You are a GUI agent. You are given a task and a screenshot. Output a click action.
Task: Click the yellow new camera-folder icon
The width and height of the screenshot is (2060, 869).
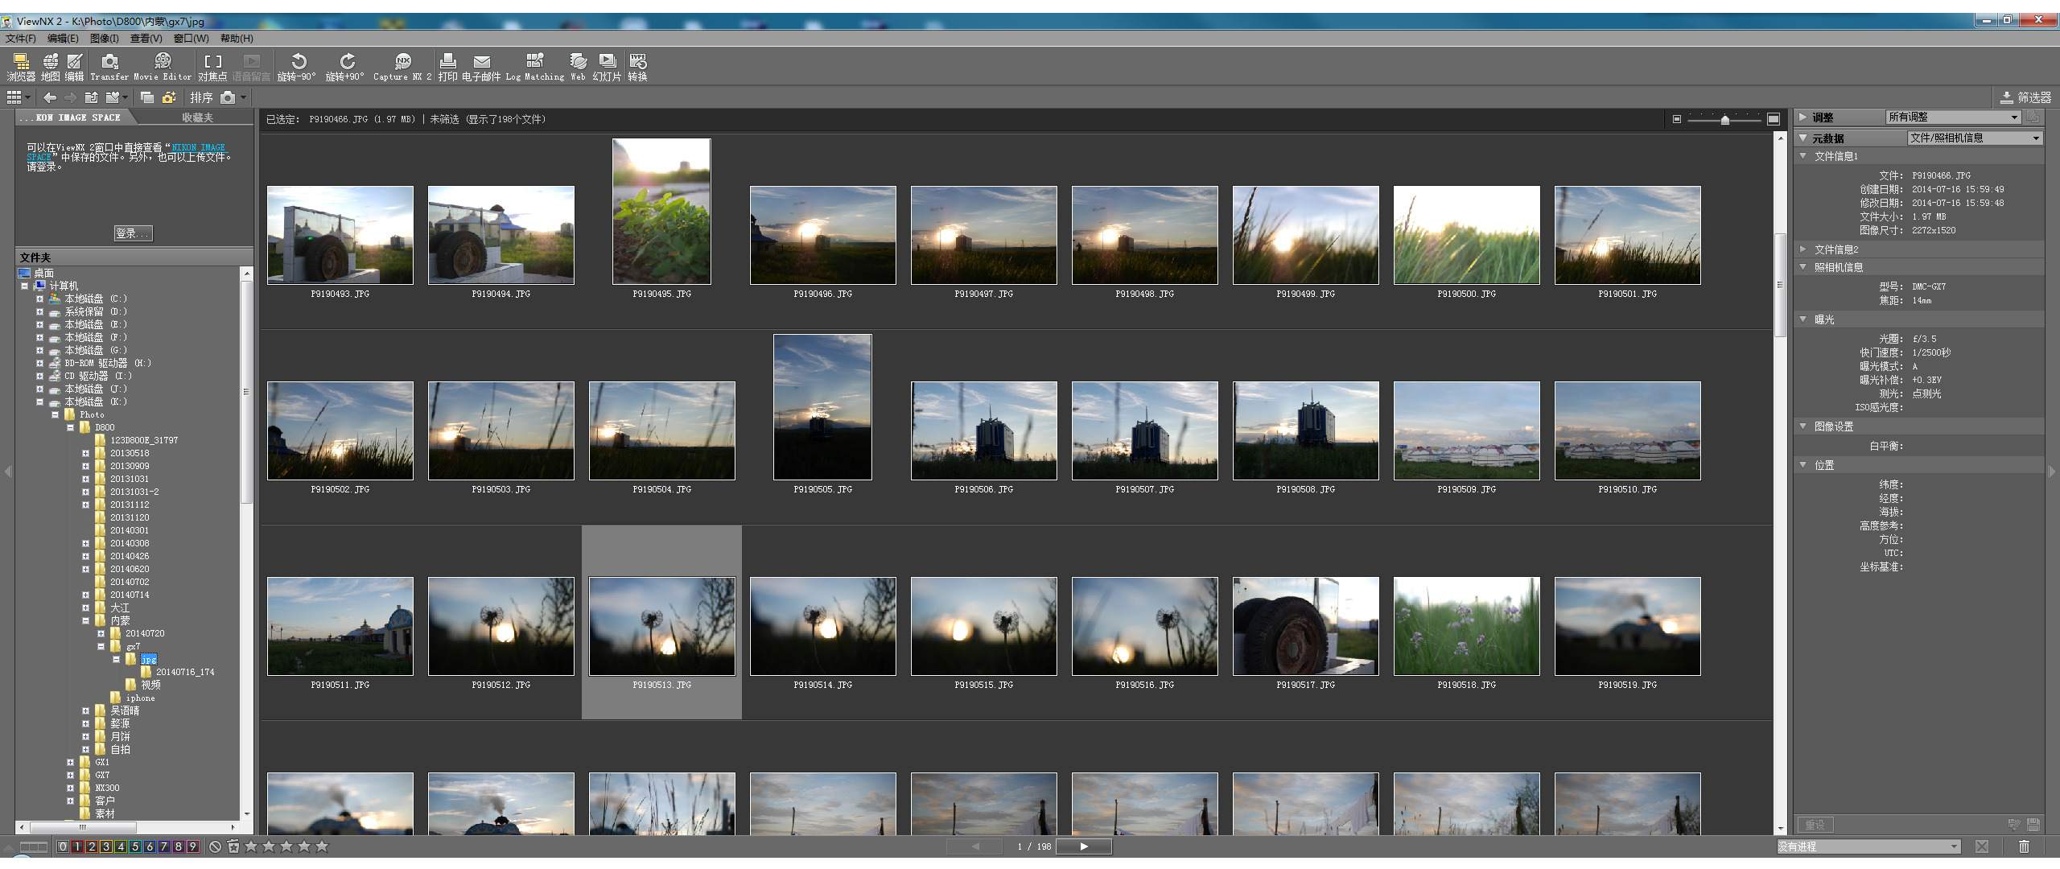coord(169,97)
